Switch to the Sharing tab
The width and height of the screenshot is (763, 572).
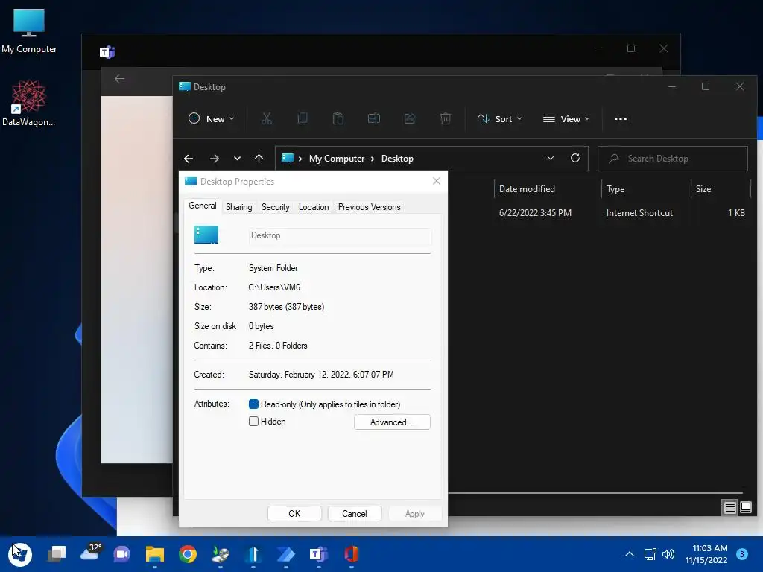(x=239, y=207)
